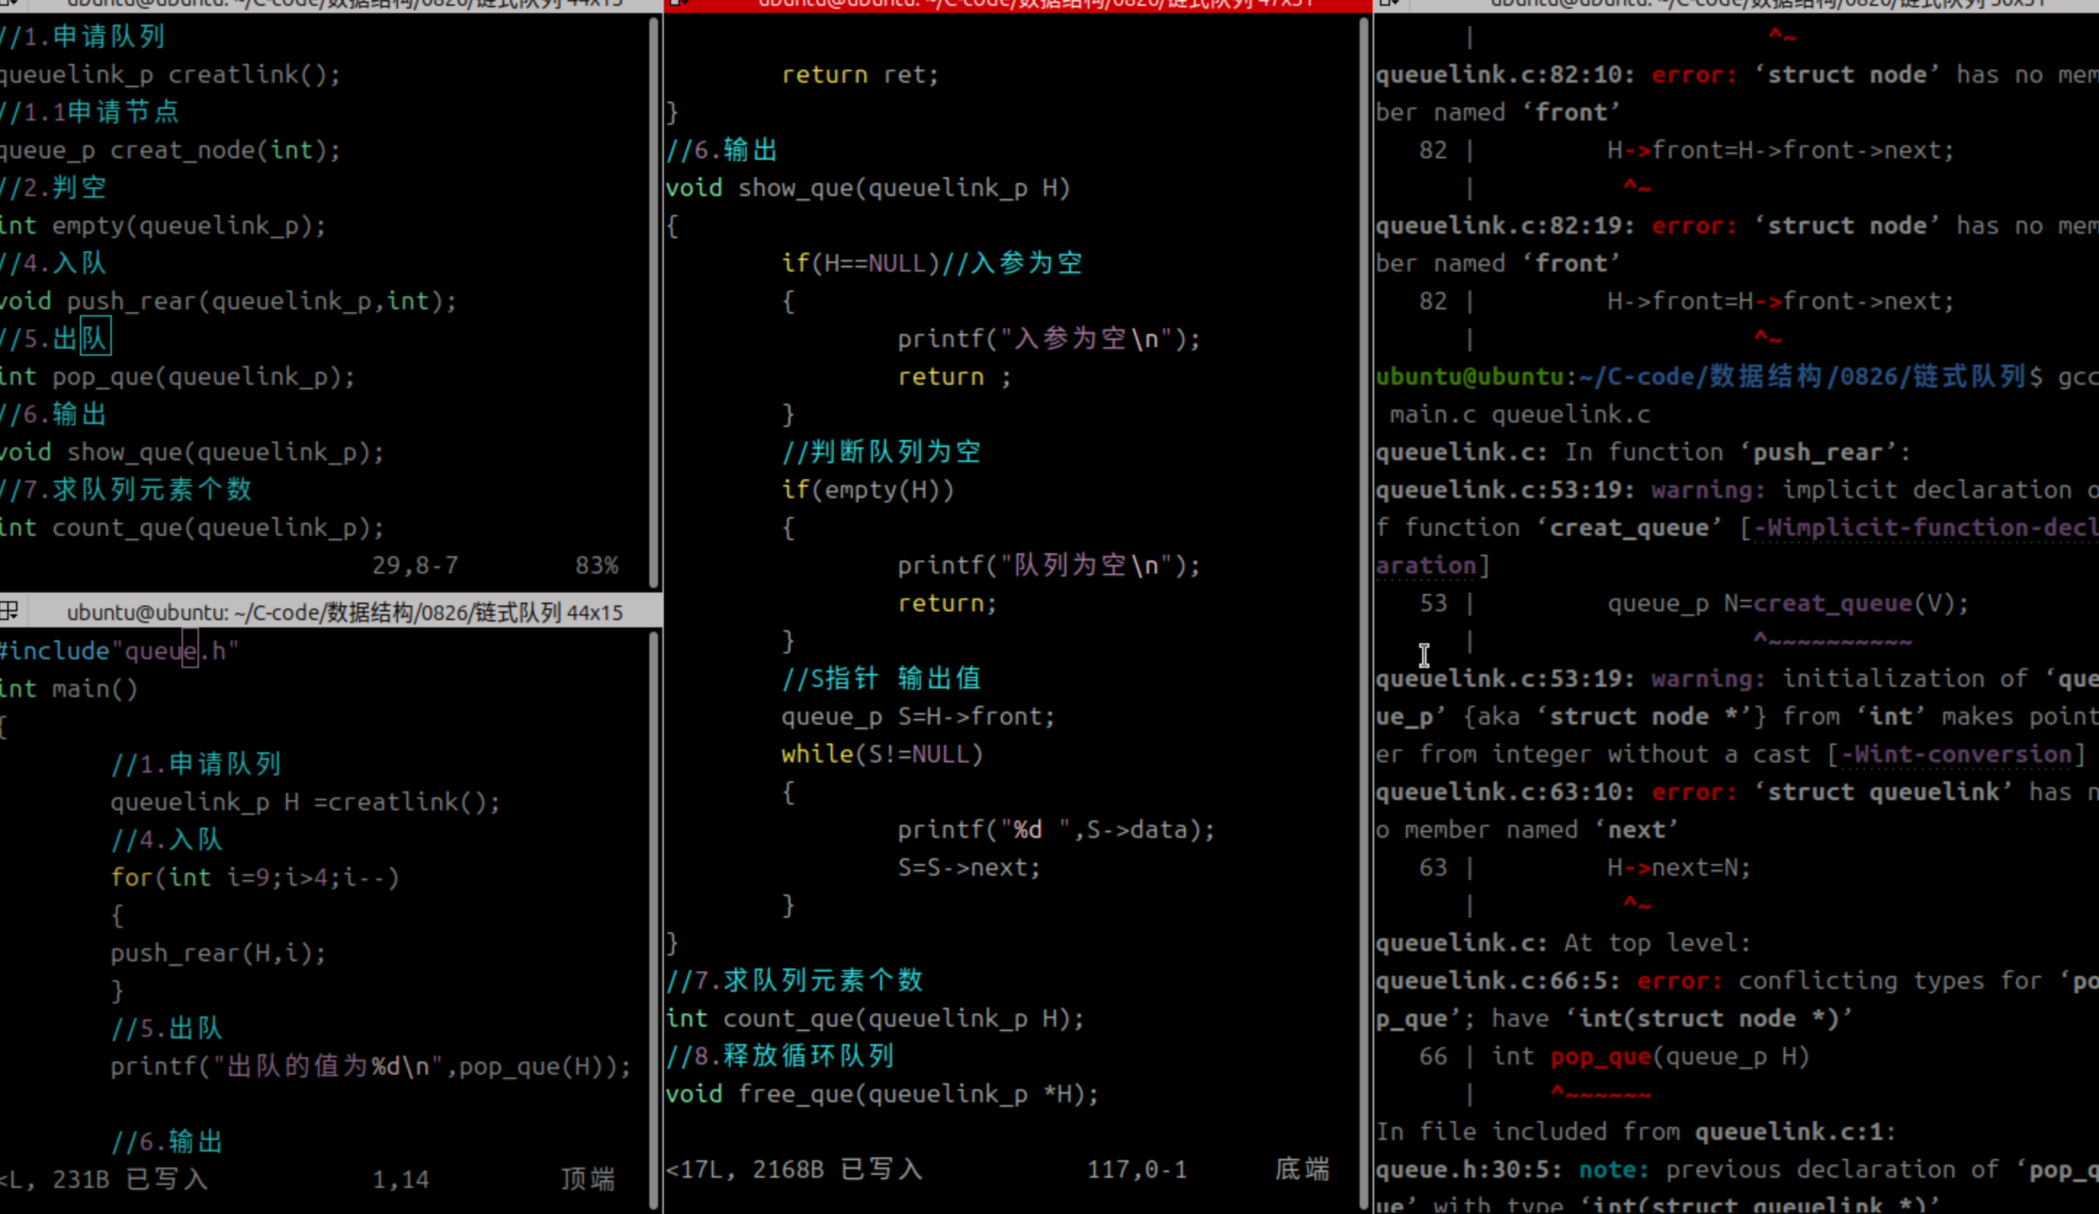
Task: Click the '#include"queue.h"' line
Action: [x=119, y=651]
